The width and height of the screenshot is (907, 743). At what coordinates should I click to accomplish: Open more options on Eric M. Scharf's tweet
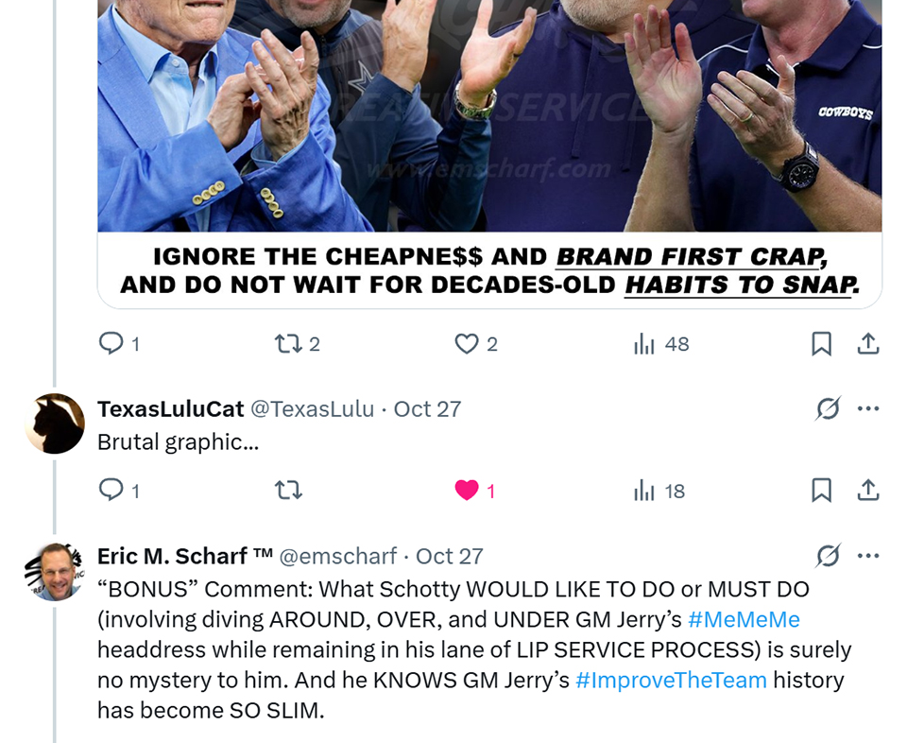868,556
